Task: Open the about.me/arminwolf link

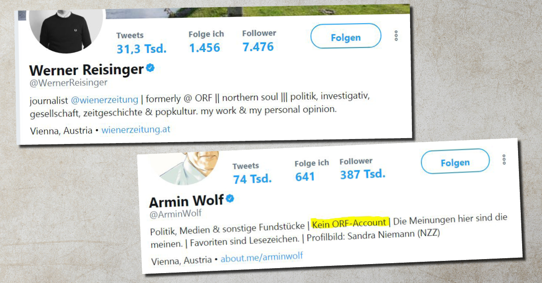Action: tap(262, 258)
